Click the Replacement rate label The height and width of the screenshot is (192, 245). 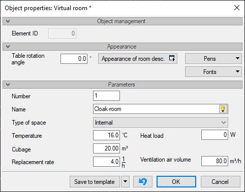pos(33,162)
